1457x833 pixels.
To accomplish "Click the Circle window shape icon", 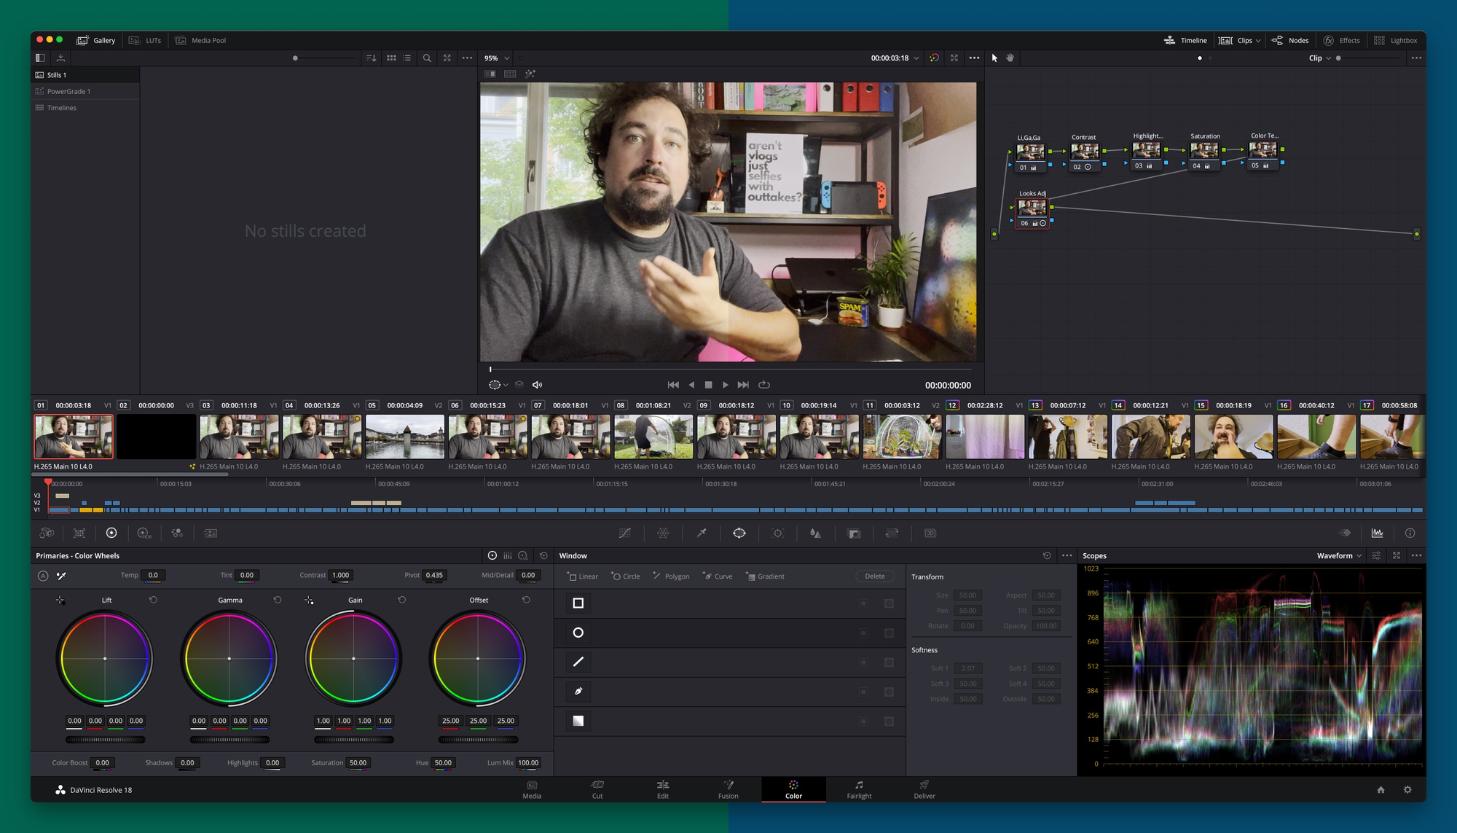I will (578, 632).
